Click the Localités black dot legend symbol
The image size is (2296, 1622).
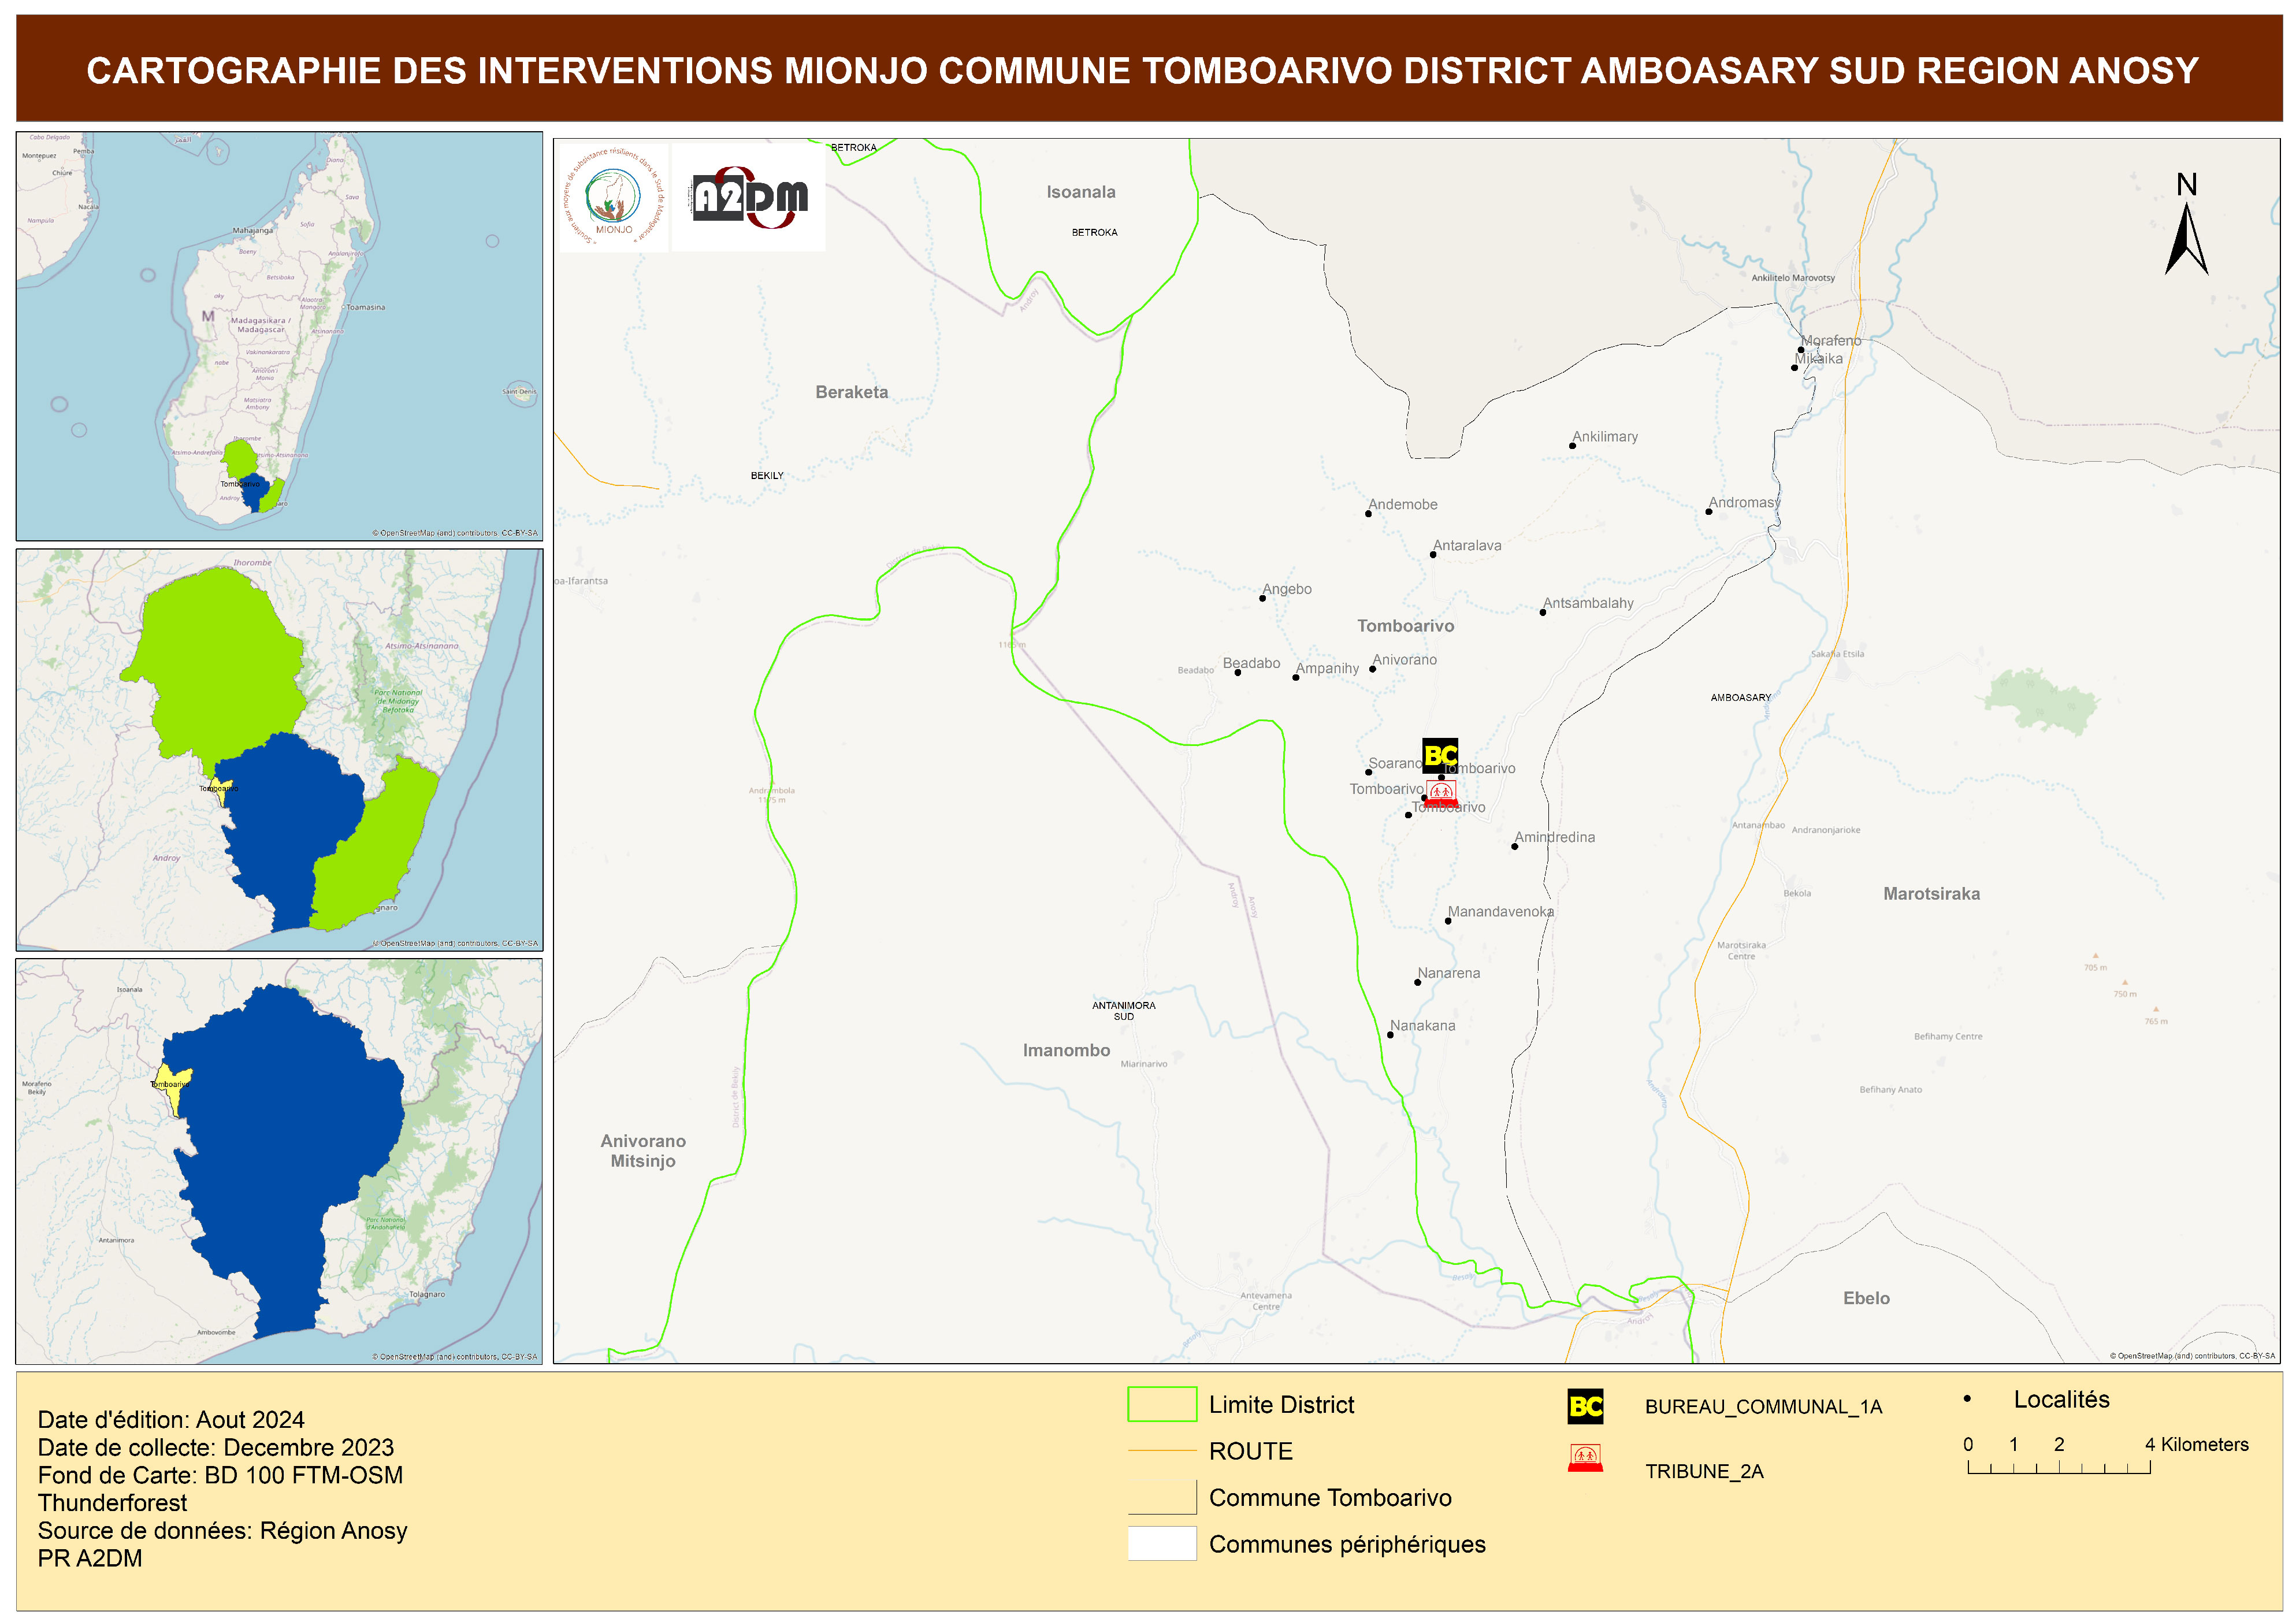(1967, 1399)
